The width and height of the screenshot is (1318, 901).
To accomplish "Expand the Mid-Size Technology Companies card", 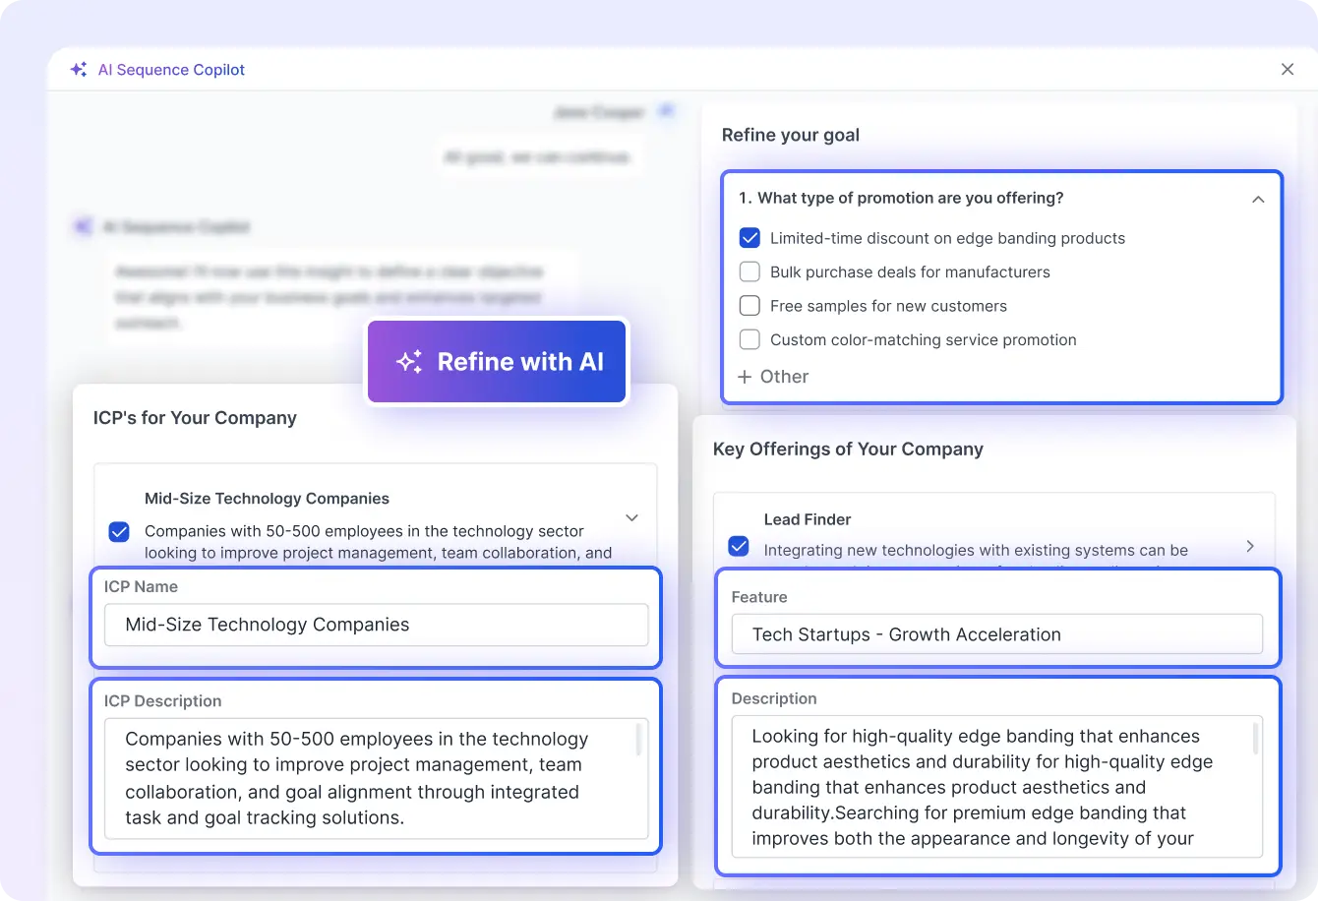I will (x=631, y=517).
